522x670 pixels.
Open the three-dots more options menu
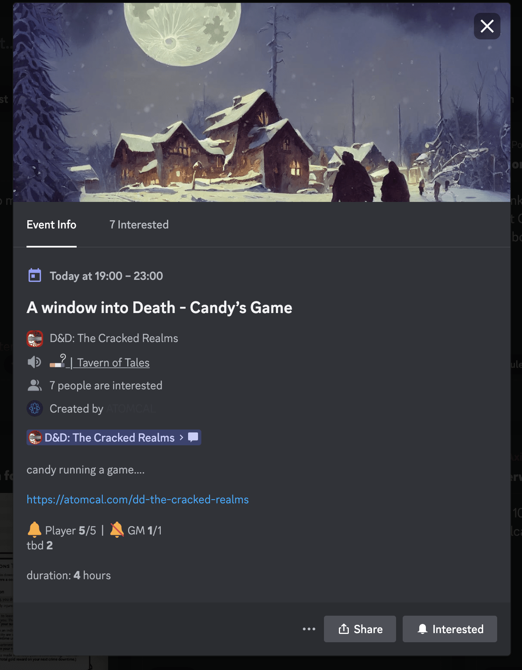(x=309, y=629)
